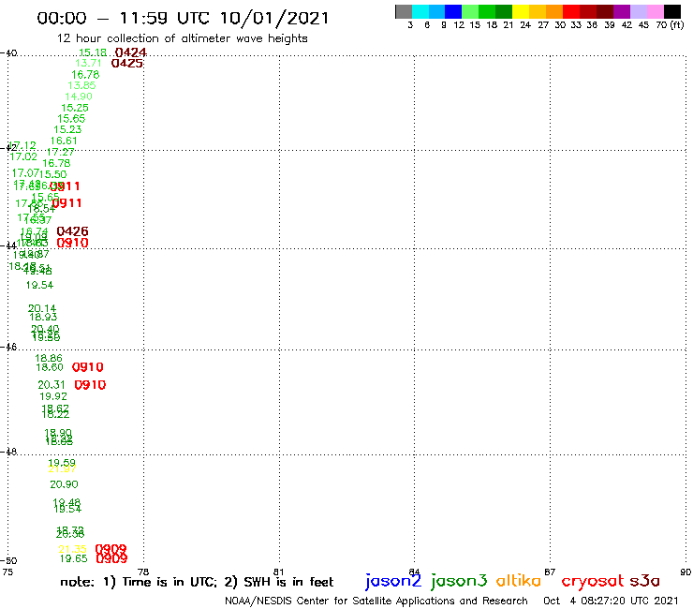The height and width of the screenshot is (609, 693).
Task: Click the dark blue swatch in the color scale
Action: pyautogui.click(x=453, y=11)
